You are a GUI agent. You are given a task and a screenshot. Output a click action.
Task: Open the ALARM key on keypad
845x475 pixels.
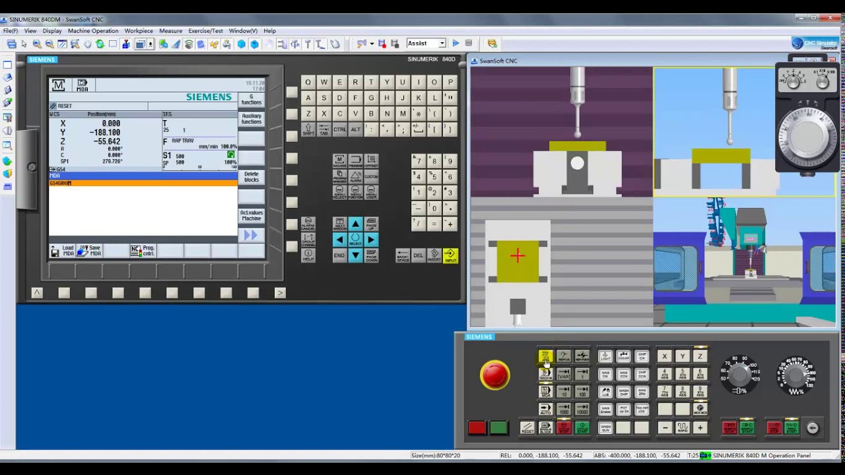tap(355, 177)
